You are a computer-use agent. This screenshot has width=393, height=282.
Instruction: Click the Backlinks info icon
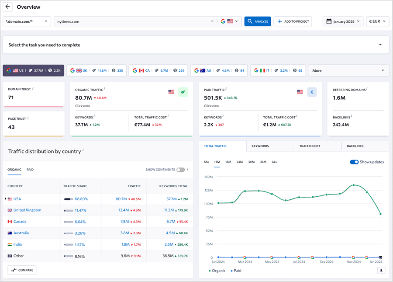click(x=352, y=116)
